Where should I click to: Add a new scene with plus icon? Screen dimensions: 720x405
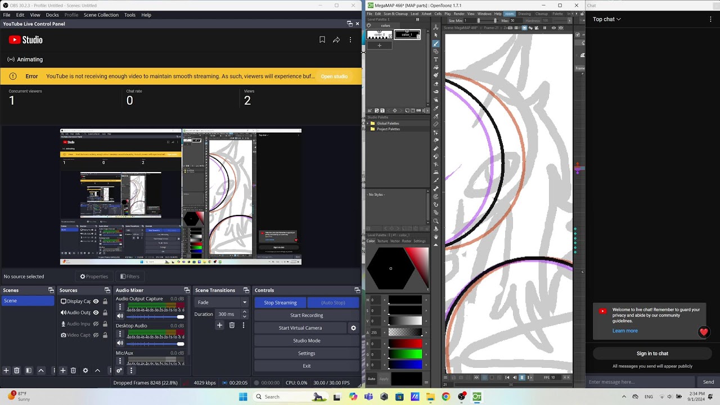click(6, 371)
